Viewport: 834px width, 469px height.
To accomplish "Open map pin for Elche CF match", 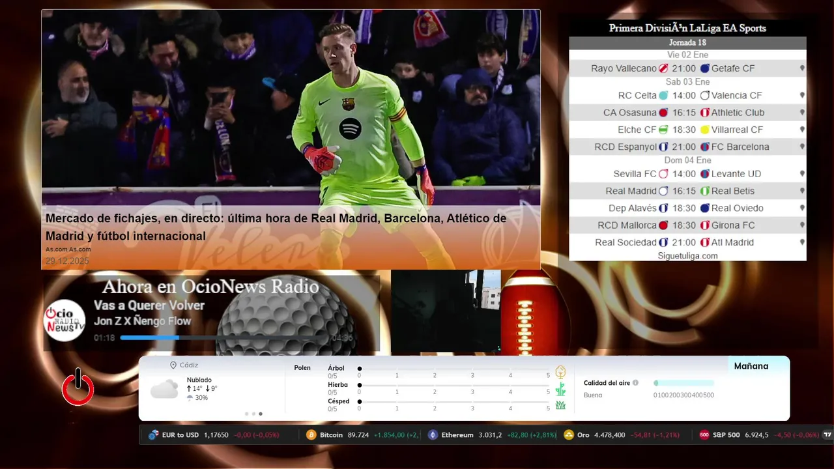I will (802, 130).
